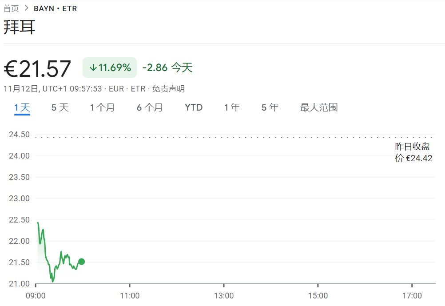Image resolution: width=445 pixels, height=306 pixels.
Task: Open the 免责声明 disclaimer link
Action: click(168, 89)
